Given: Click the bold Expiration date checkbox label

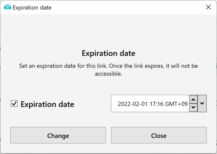Looking at the screenshot, I should point(47,104).
